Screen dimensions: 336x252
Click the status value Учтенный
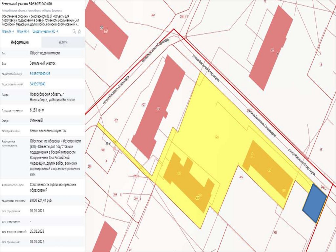pos(36,121)
